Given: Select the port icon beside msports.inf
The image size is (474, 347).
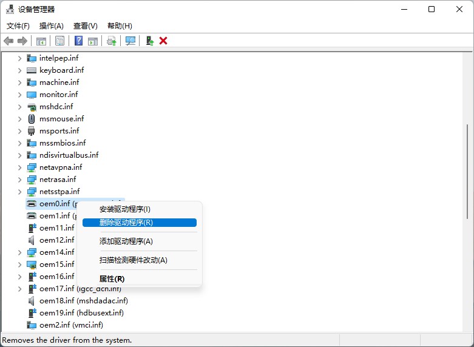Looking at the screenshot, I should [32, 131].
